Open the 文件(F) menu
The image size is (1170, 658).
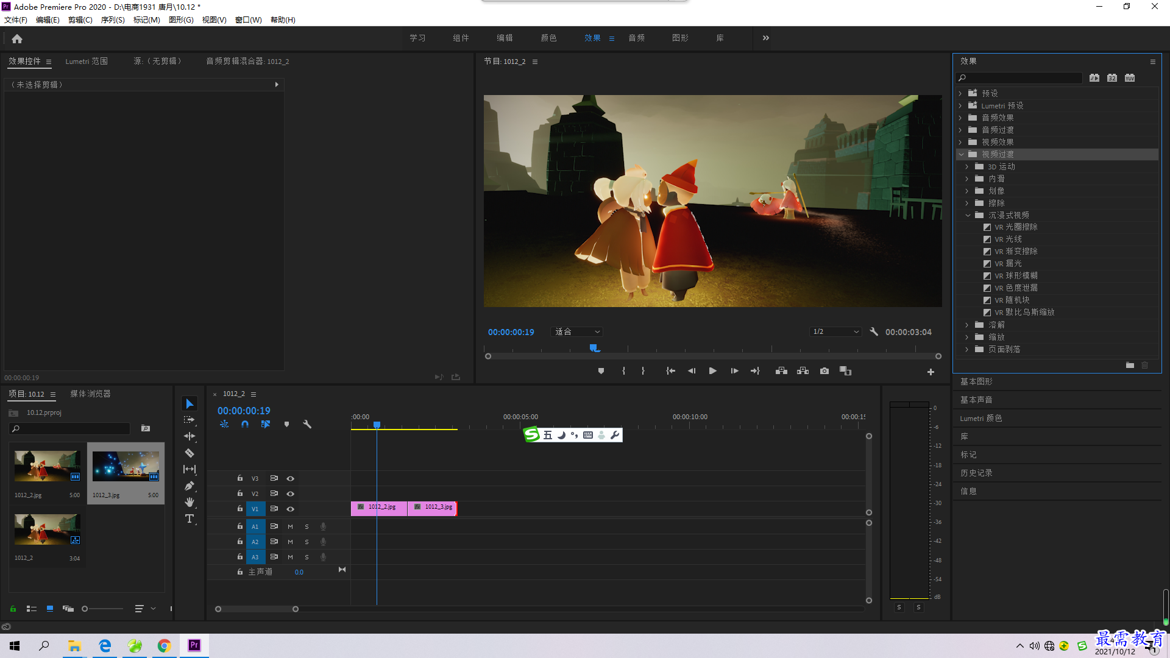click(x=16, y=20)
